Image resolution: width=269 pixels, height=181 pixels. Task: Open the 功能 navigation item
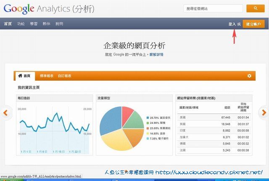pos(21,24)
